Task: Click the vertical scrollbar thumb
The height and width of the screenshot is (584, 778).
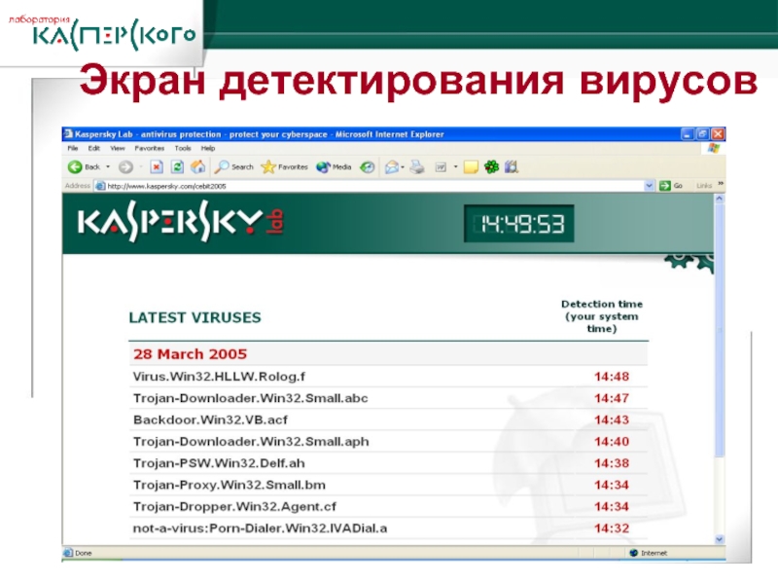Action: click(720, 330)
